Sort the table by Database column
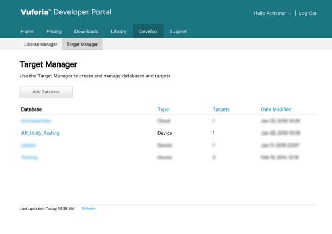 pos(32,109)
